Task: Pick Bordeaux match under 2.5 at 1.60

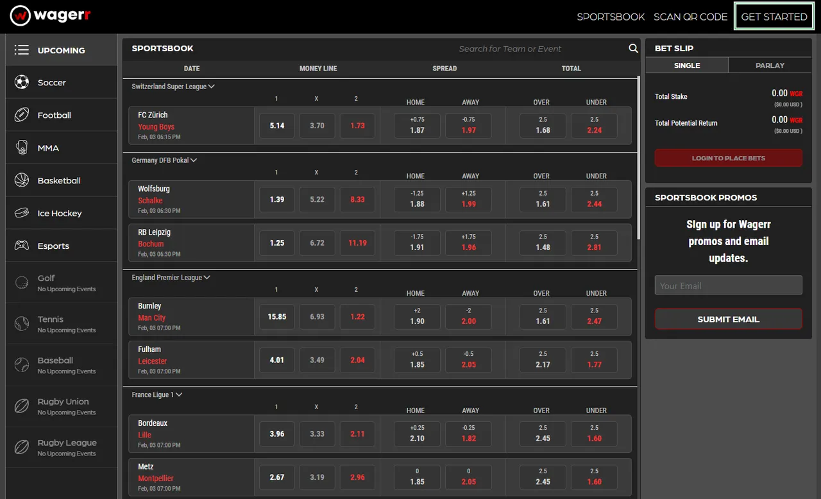Action: click(x=595, y=434)
